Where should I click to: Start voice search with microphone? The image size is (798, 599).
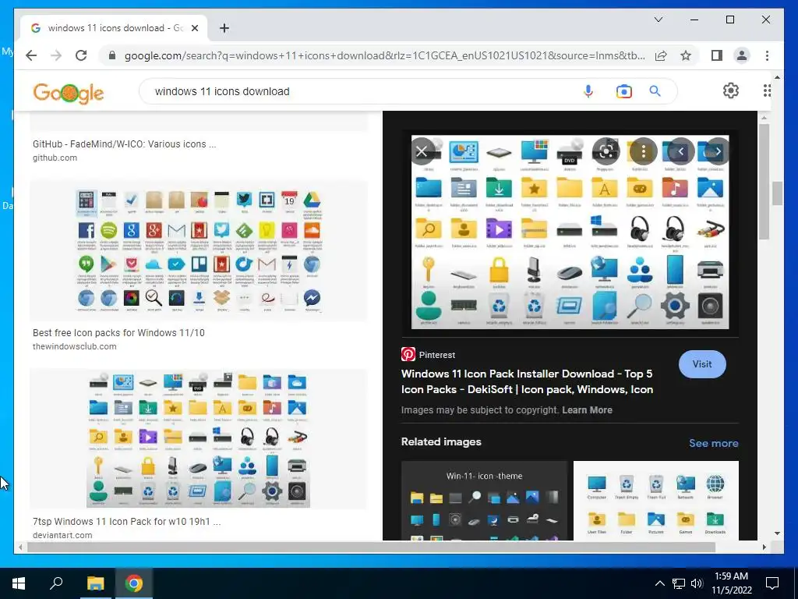[588, 92]
